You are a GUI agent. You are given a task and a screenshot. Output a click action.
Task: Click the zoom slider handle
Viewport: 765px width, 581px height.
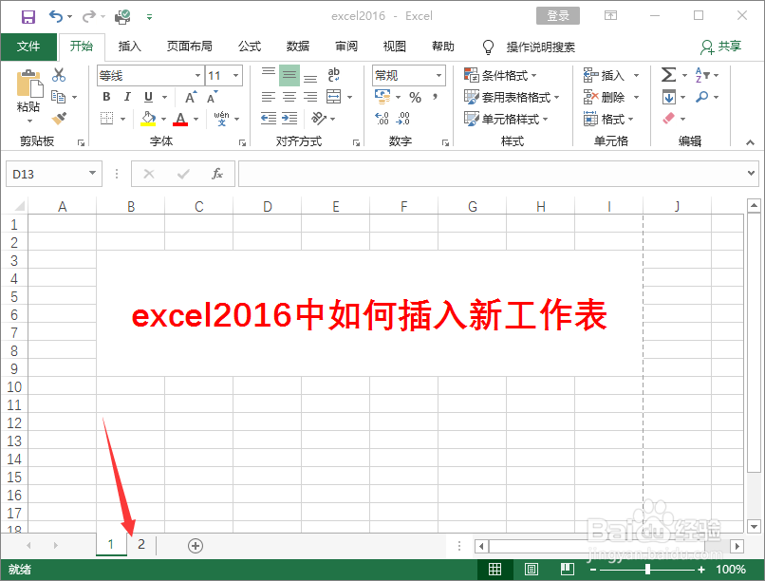click(x=647, y=569)
